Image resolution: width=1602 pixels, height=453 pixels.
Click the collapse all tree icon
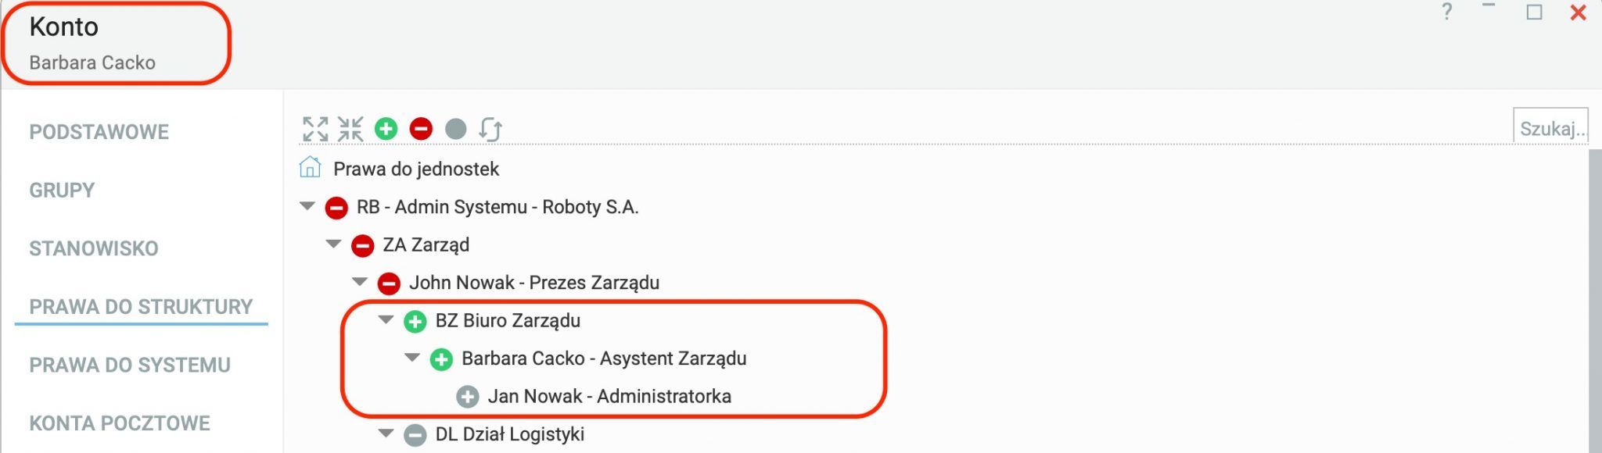[350, 129]
